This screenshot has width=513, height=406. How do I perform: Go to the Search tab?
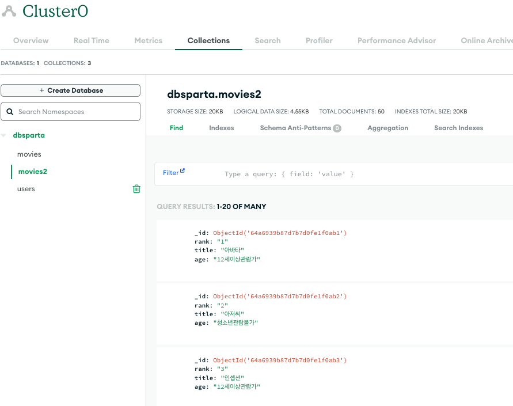click(268, 40)
